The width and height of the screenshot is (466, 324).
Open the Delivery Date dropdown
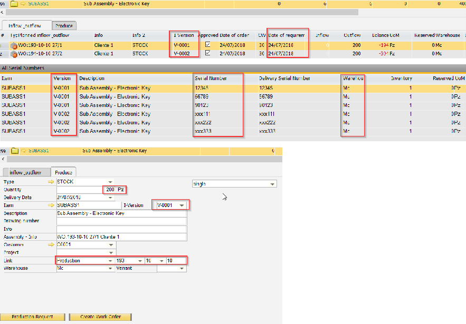tap(110, 198)
